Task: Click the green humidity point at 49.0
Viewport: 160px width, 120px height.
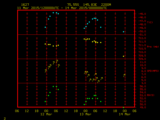Action: [x=123, y=107]
